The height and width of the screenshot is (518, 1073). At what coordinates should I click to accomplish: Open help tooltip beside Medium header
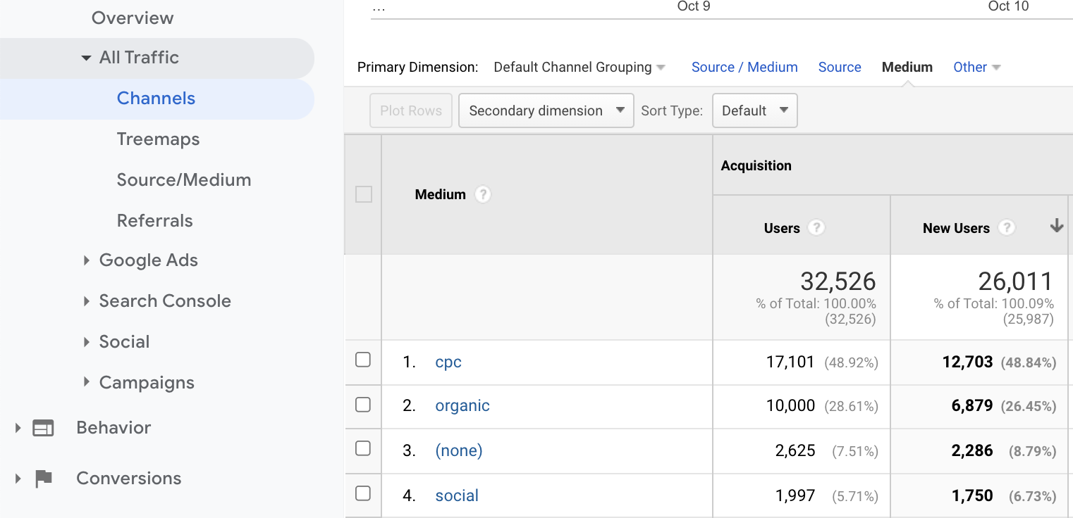click(x=482, y=194)
